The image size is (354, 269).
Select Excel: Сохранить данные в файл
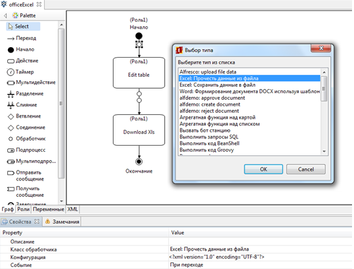click(x=250, y=85)
